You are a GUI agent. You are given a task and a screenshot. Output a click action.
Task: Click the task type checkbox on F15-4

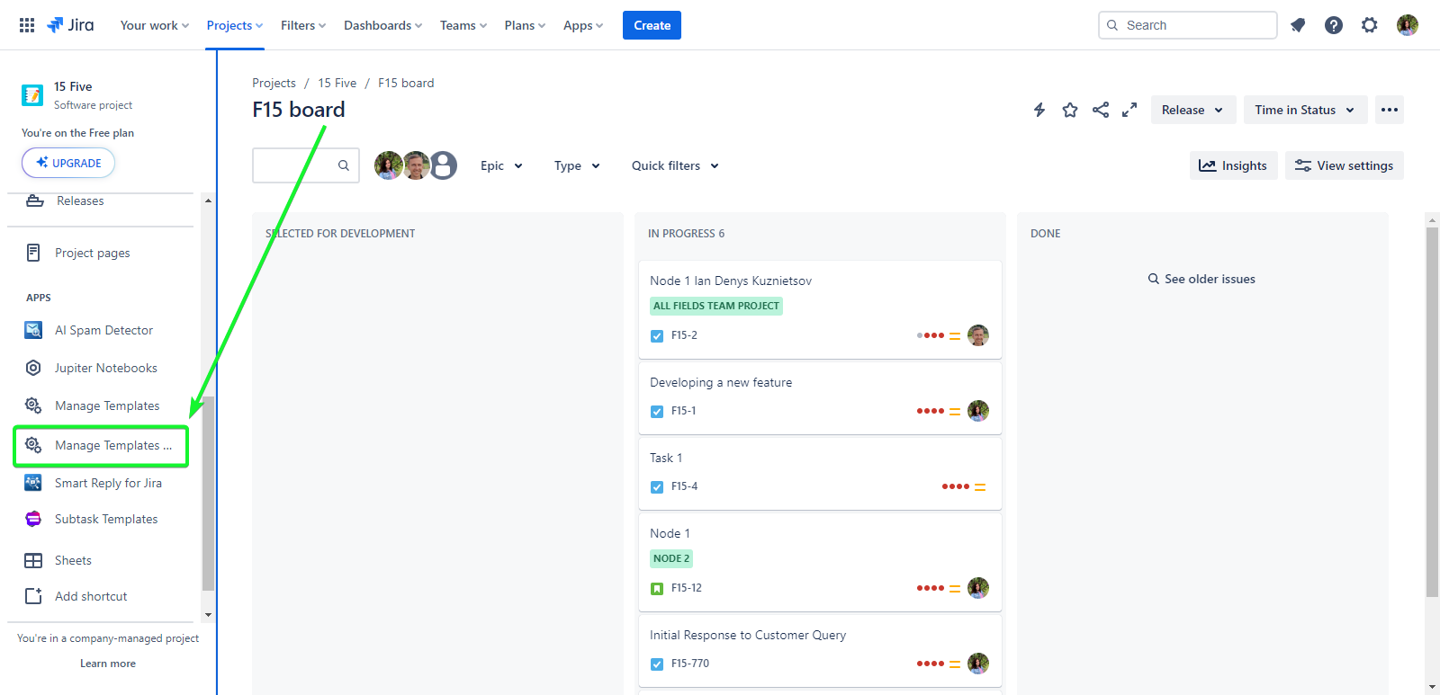pyautogui.click(x=657, y=487)
